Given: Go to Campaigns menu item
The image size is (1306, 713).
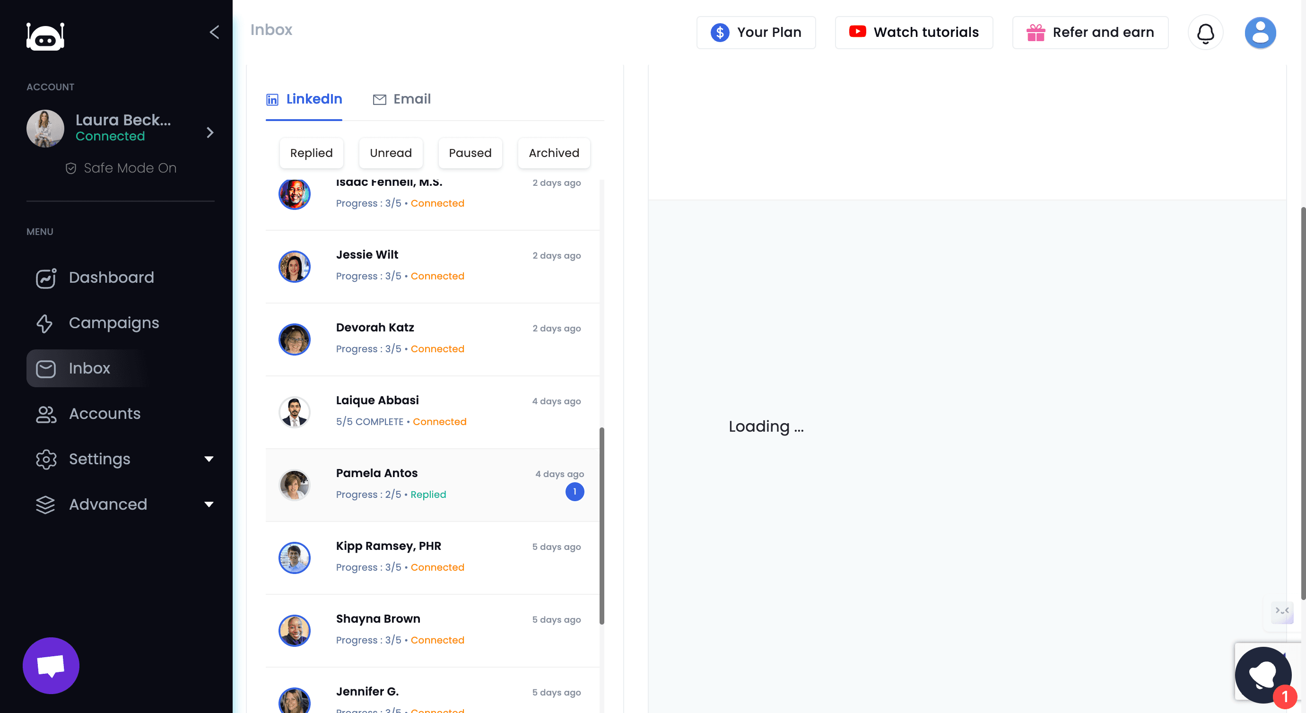Looking at the screenshot, I should 114,323.
